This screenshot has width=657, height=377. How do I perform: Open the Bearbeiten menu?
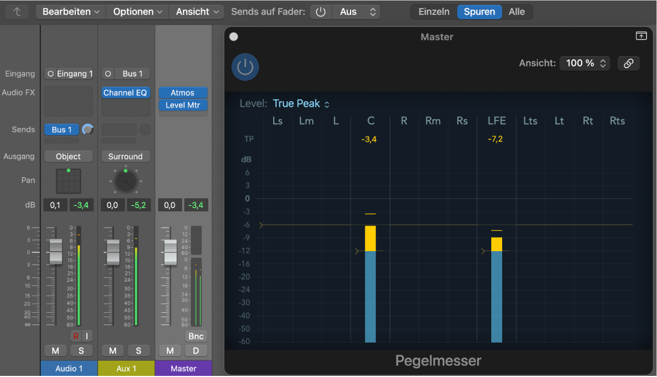tap(71, 11)
